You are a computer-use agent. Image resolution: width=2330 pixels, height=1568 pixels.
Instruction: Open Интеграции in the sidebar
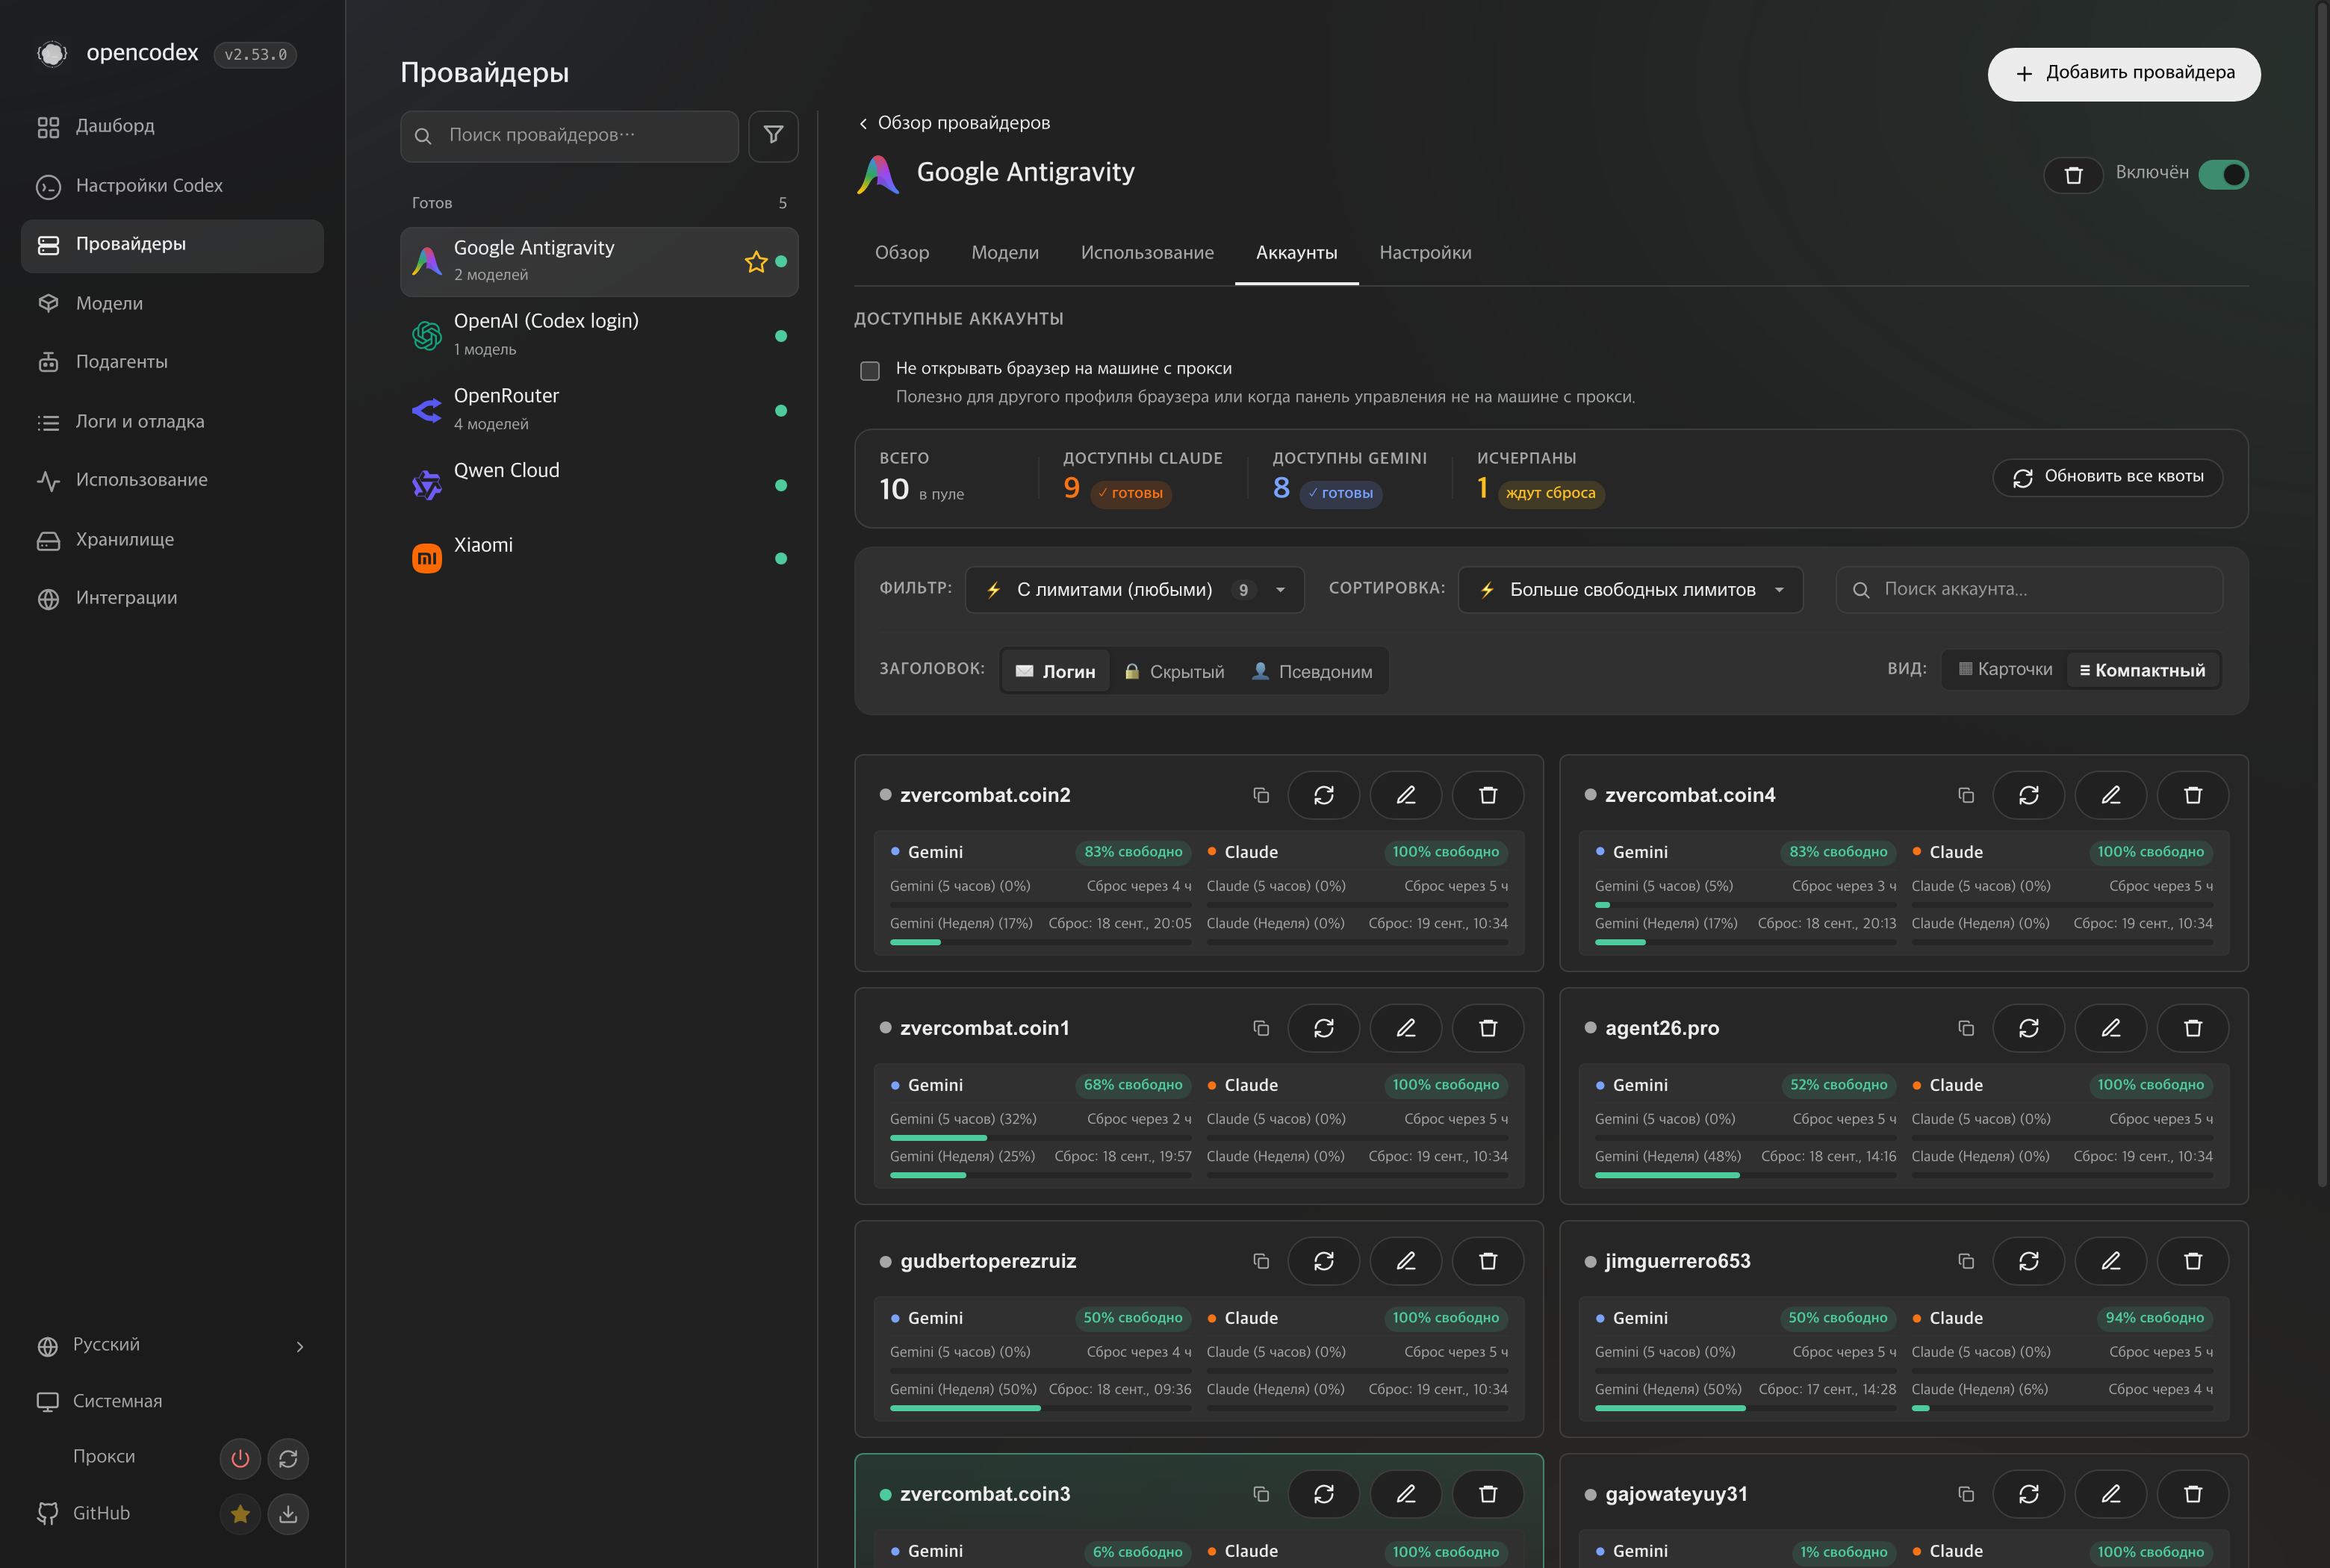[x=171, y=598]
